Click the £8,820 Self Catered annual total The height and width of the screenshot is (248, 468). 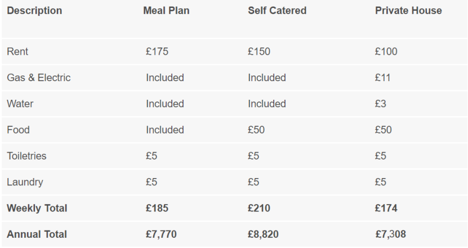[x=264, y=234]
